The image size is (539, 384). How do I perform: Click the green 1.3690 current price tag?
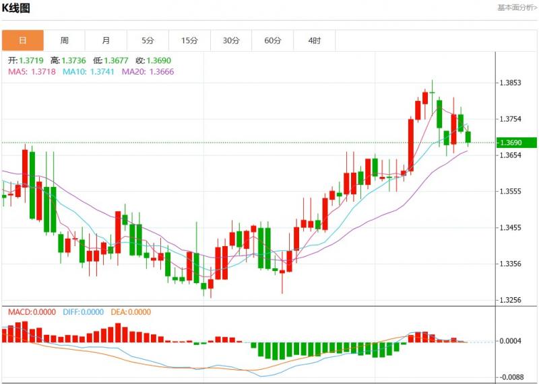516,143
